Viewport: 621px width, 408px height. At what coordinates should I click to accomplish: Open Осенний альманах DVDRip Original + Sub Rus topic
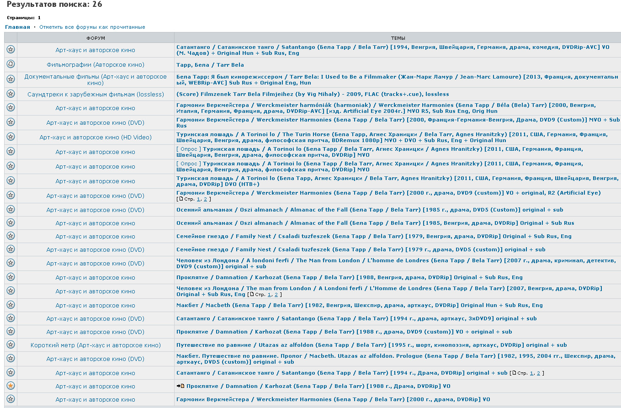375,223
